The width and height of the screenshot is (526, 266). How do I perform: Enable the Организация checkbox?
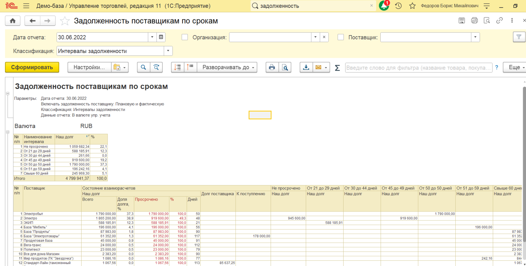pyautogui.click(x=185, y=37)
